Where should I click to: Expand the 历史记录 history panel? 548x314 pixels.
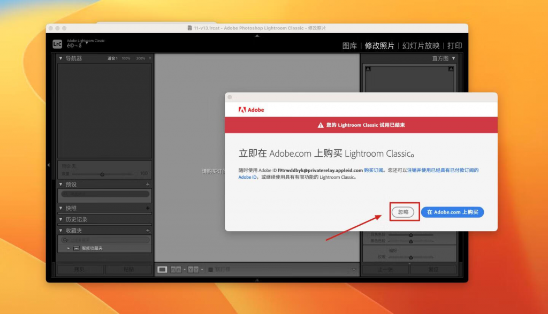pos(60,219)
